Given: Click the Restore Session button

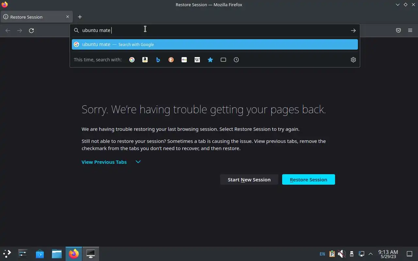Looking at the screenshot, I should point(309,179).
